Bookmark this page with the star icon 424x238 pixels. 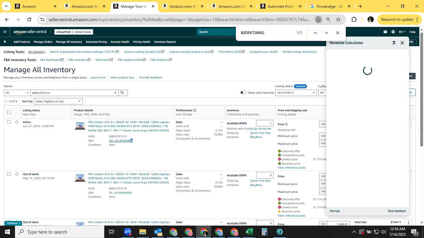coord(338,20)
